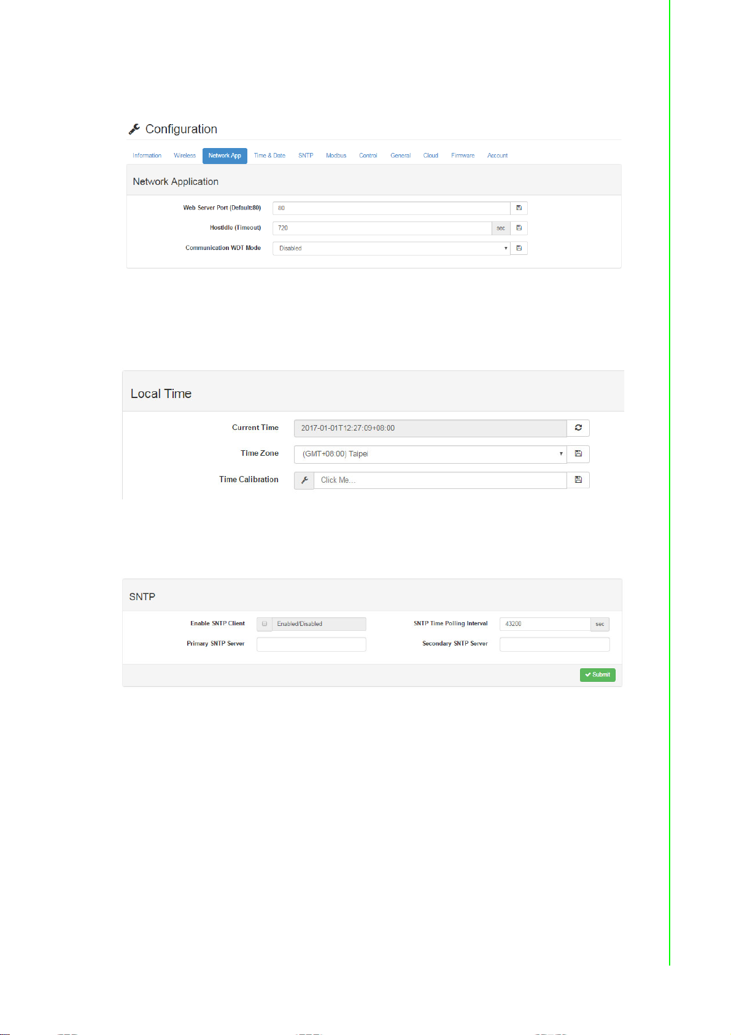The image size is (731, 1035).
Task: Click the Time Calibration 'Click Me...' field
Action: pyautogui.click(x=440, y=480)
